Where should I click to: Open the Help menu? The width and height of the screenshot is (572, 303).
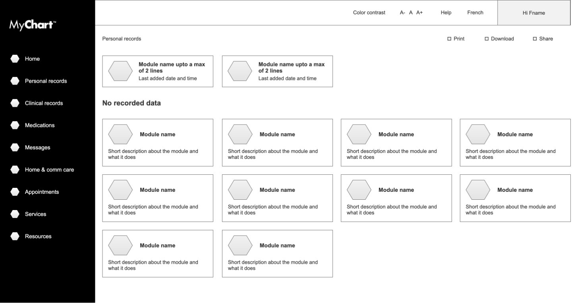(x=446, y=12)
